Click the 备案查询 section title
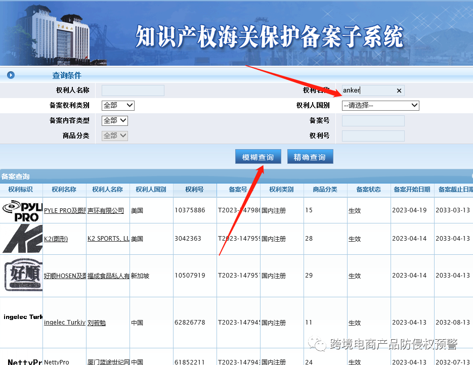Image resolution: width=473 pixels, height=365 pixels. 15,176
